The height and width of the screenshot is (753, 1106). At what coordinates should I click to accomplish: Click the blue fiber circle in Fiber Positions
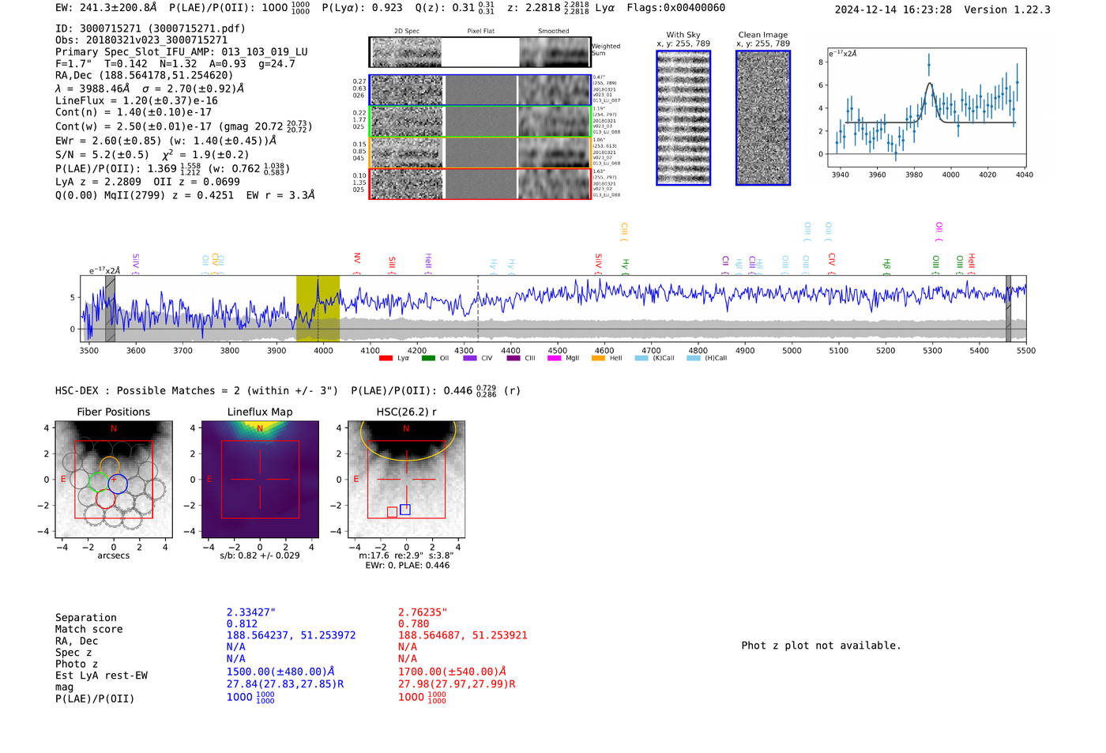pyautogui.click(x=118, y=484)
